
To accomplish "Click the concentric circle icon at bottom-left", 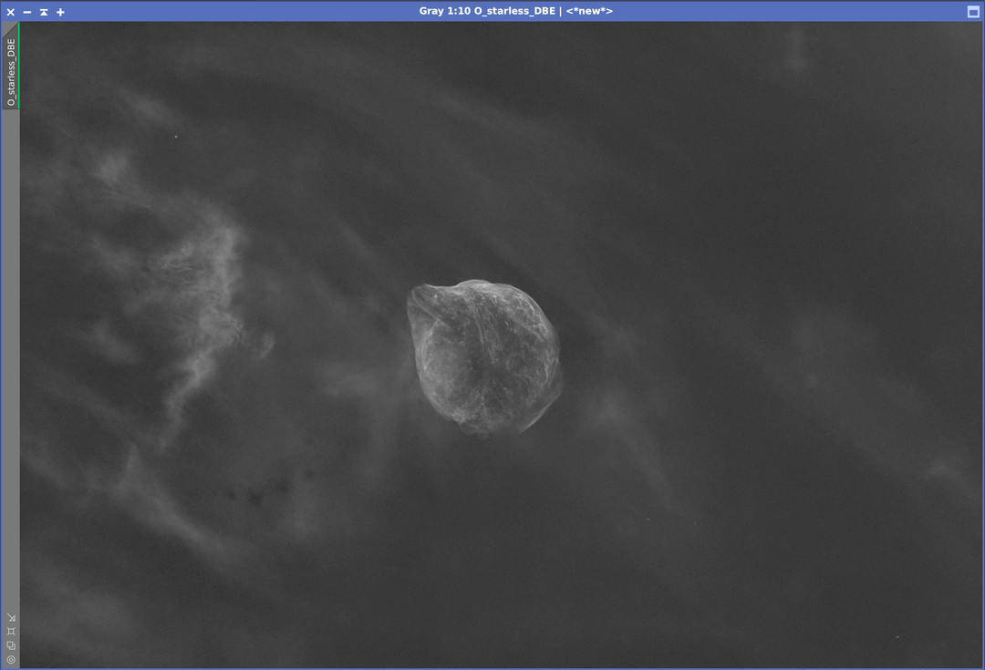I will click(11, 659).
